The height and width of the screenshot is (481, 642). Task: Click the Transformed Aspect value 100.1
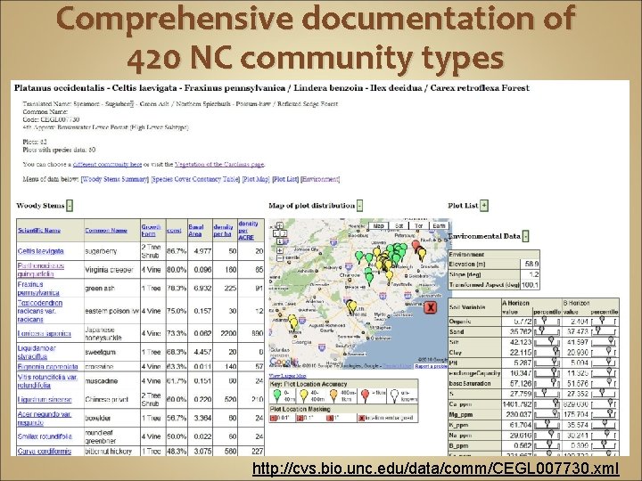530,285
